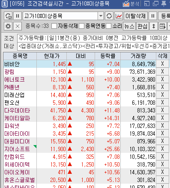
Task: Click the X clear icon beside gear
Action: (18, 26)
